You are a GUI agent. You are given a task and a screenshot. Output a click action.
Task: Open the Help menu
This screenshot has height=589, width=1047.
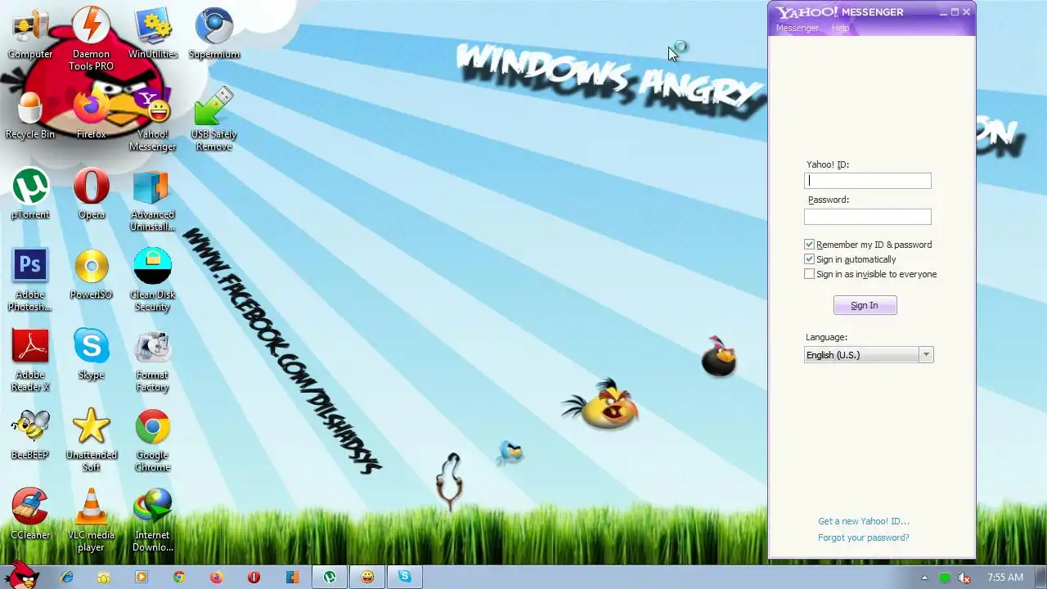840,28
